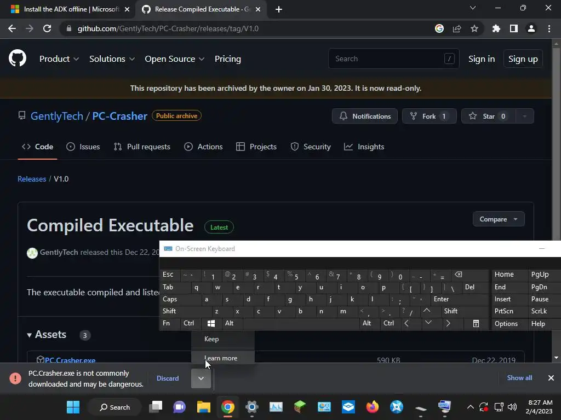This screenshot has width=561, height=420.
Task: Toggle left Alt key on On-Screen Keyboard
Action: click(232, 323)
